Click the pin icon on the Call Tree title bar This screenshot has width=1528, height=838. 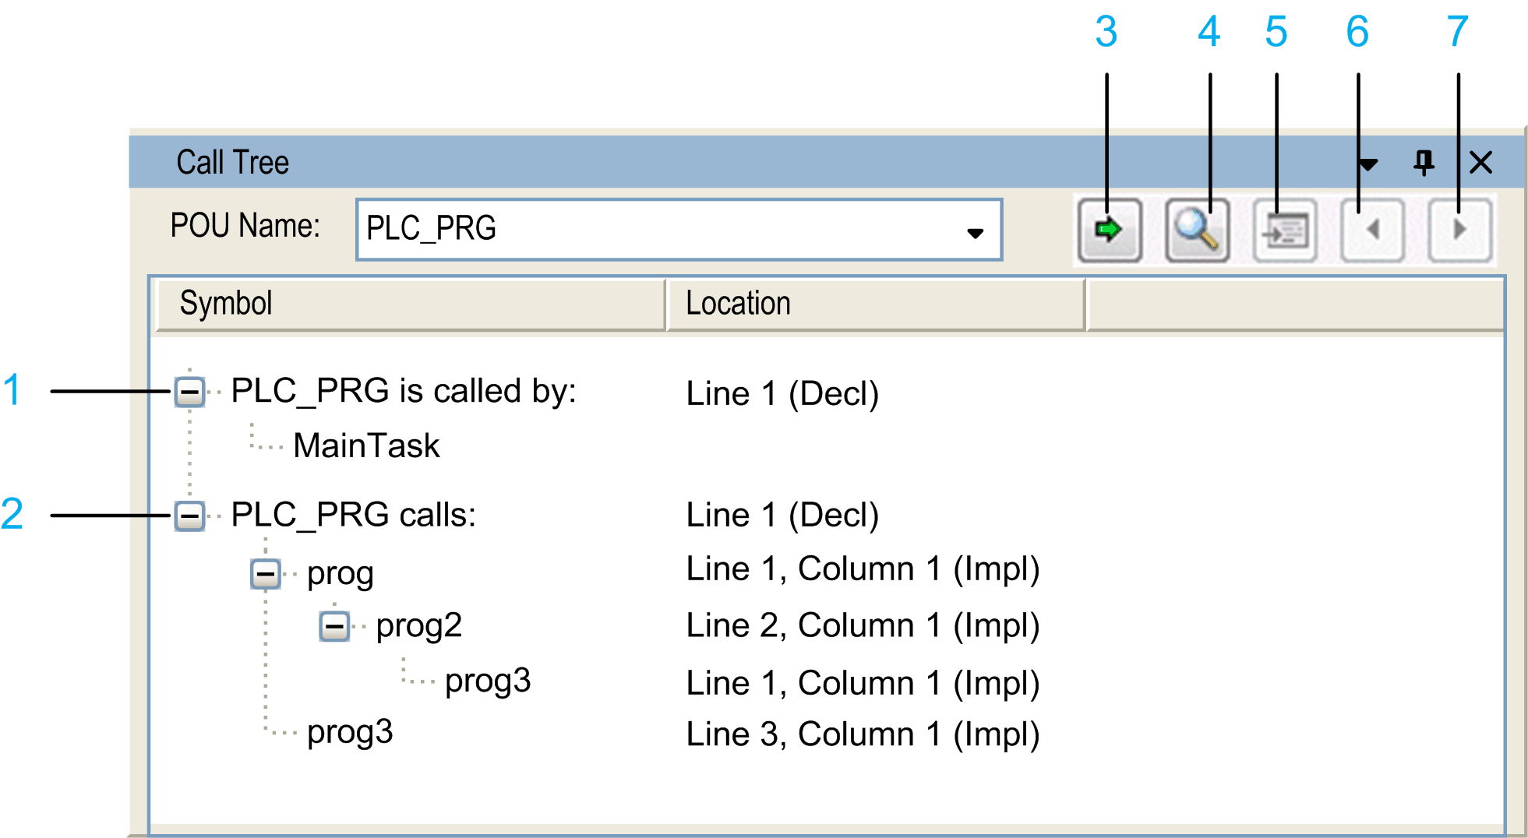coord(1425,162)
